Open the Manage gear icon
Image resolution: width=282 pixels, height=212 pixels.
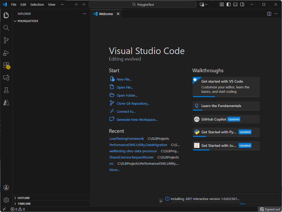coord(6,200)
